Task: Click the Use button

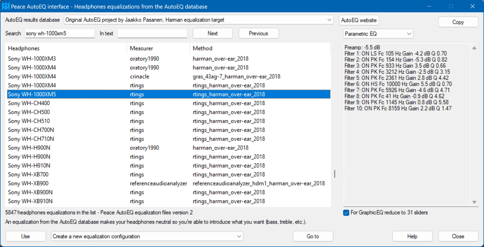Action: click(x=25, y=236)
